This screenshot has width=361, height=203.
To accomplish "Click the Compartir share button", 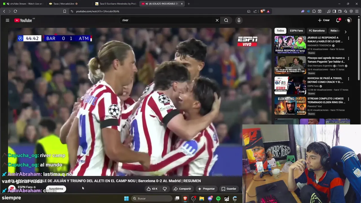I will tap(182, 189).
